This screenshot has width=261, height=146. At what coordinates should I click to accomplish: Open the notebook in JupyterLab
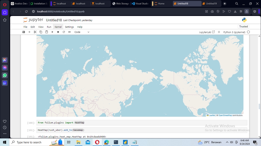click(x=207, y=32)
